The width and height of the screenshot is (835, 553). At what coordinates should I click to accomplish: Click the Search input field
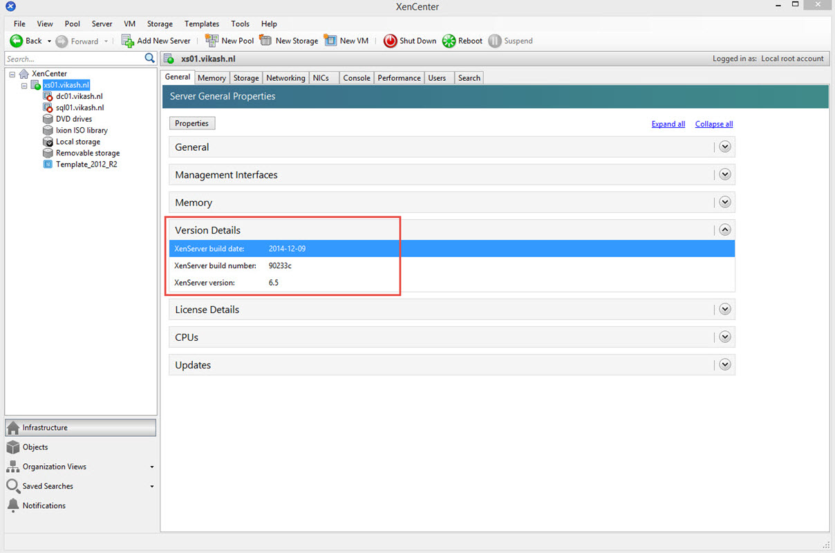[74, 59]
